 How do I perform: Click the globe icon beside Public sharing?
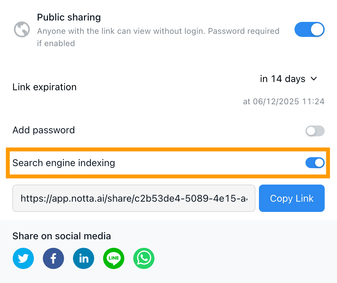(x=22, y=29)
